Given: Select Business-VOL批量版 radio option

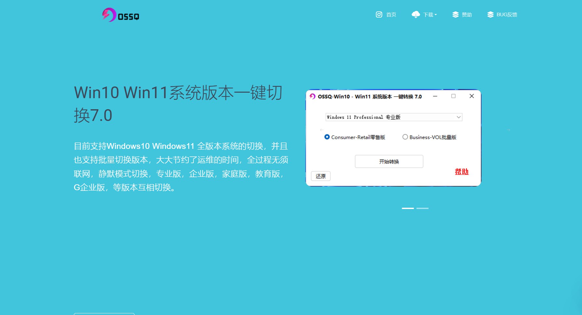Looking at the screenshot, I should tap(430, 137).
